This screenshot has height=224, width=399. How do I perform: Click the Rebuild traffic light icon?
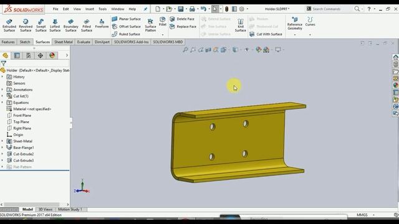(x=226, y=9)
